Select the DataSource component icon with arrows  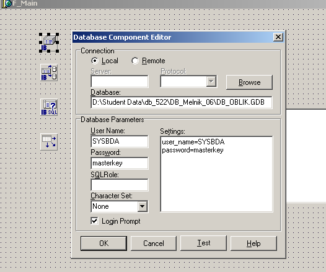49,142
